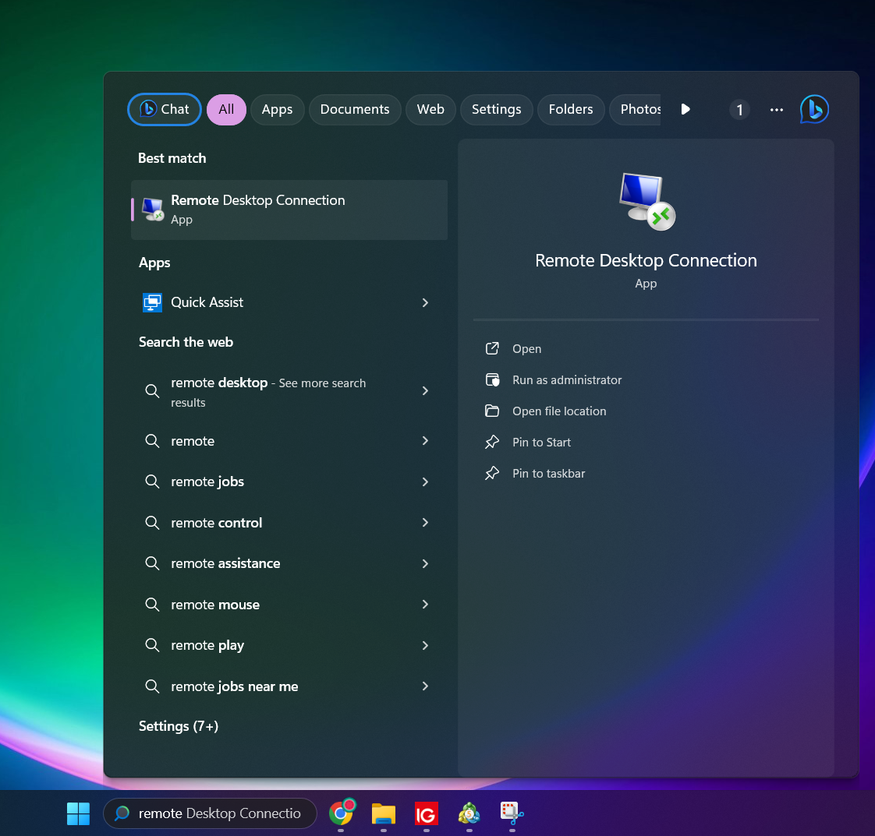This screenshot has width=875, height=836.
Task: Expand the 'remote jobs' web suggestion arrow
Action: pos(425,481)
